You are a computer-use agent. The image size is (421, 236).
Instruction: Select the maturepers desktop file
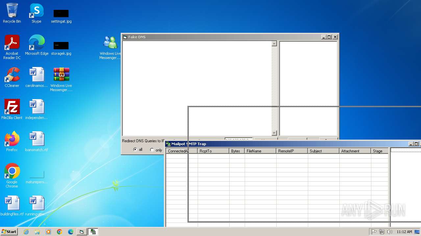[37, 176]
